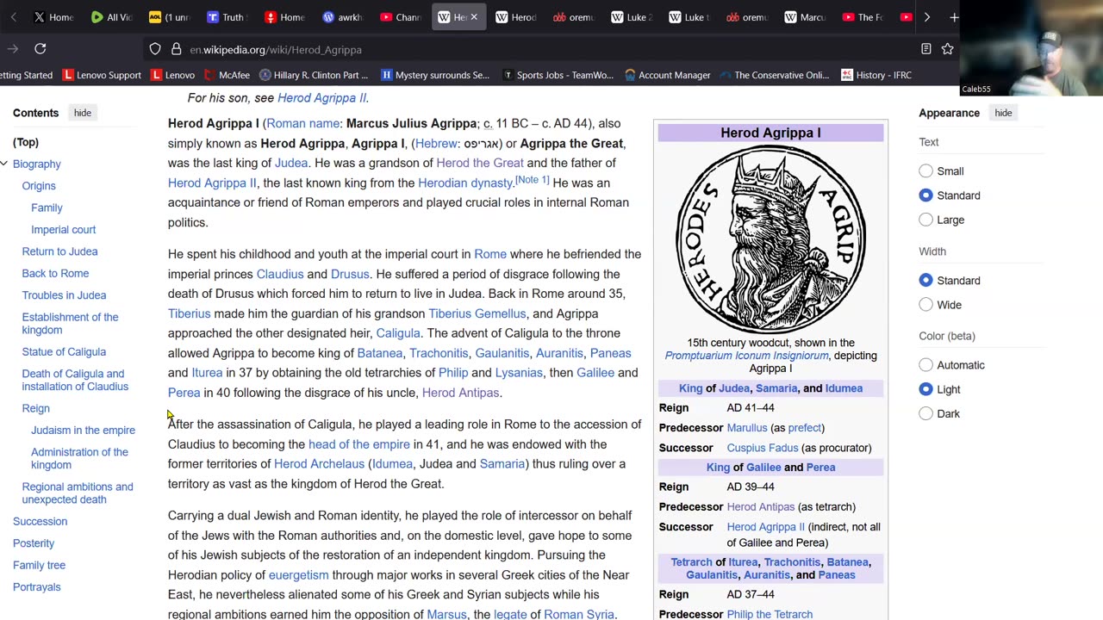Screen dimensions: 1103x620
Task: Open the Getting Started bookmark
Action: click(x=27, y=75)
